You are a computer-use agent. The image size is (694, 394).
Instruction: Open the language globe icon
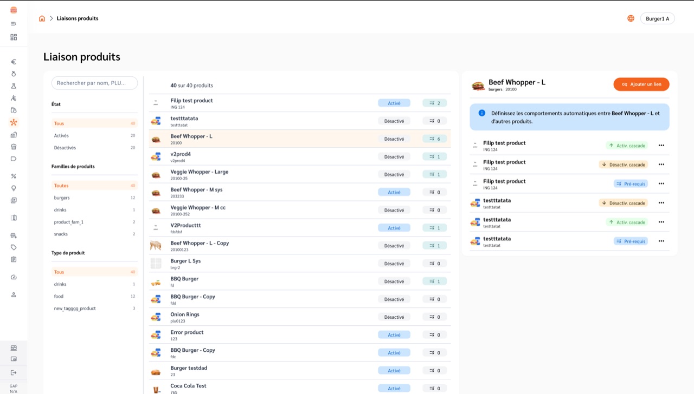[x=631, y=18]
